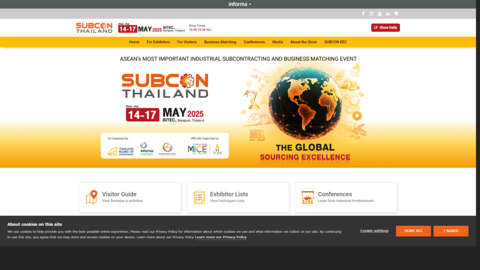Open the LINE chat social icon

(x=396, y=14)
